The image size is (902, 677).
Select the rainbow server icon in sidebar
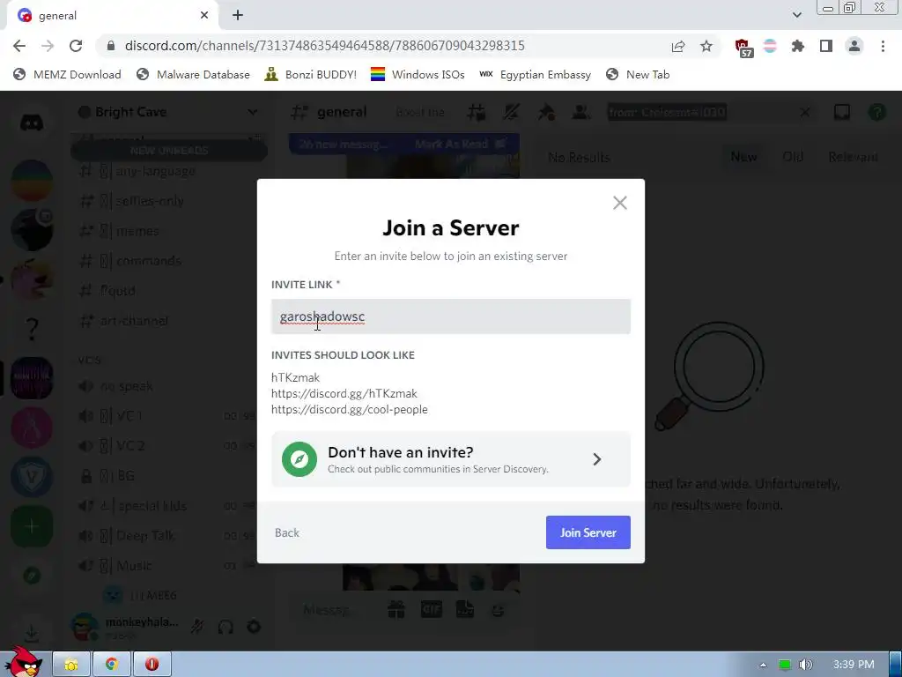click(32, 181)
